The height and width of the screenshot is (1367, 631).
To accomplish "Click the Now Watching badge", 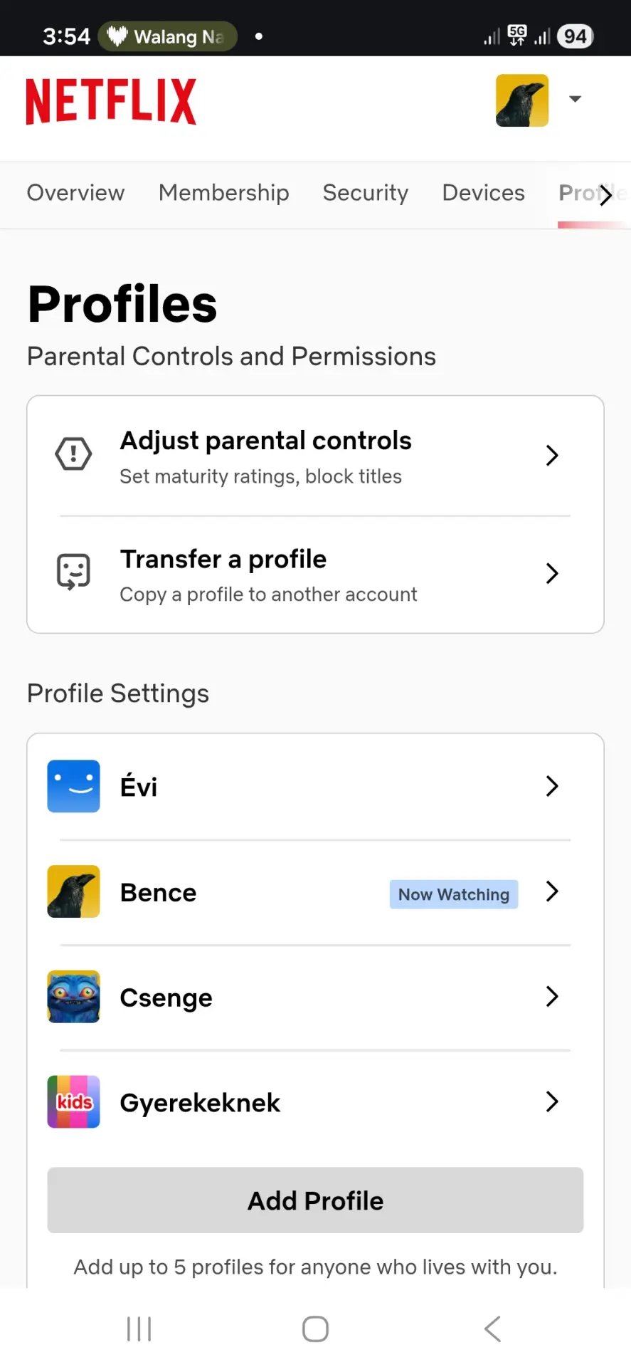I will coord(454,894).
